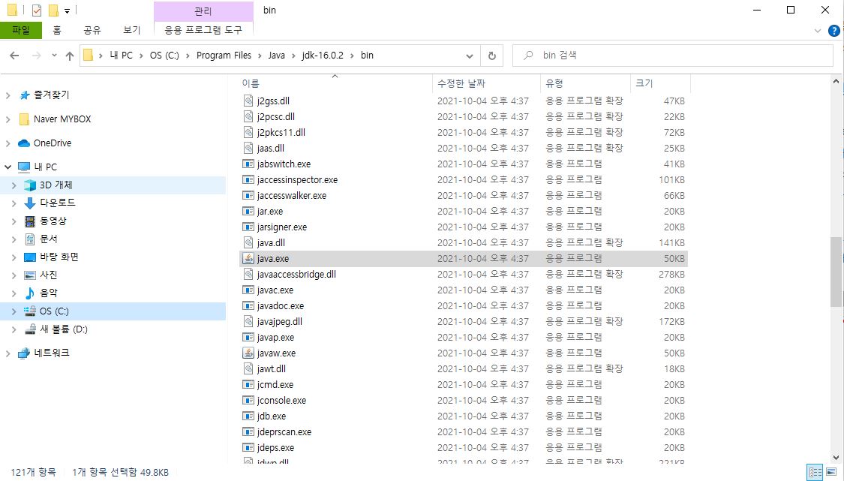Select javaw.exe file icon
The height and width of the screenshot is (481, 844).
point(248,353)
